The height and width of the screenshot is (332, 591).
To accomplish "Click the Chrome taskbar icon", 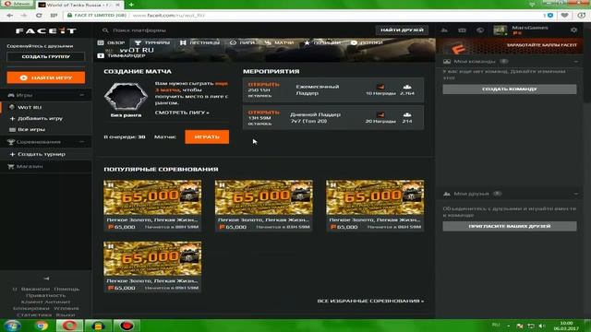I will 41,326.
